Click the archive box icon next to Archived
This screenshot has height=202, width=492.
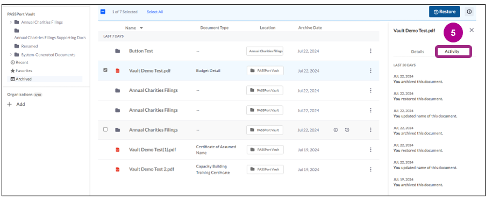click(12, 79)
